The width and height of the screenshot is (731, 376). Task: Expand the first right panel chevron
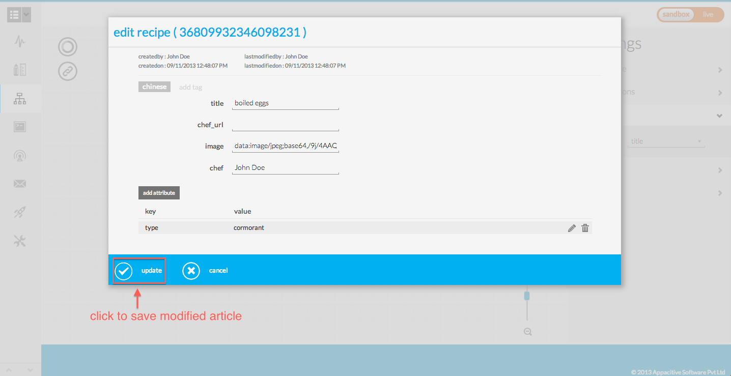pyautogui.click(x=720, y=70)
